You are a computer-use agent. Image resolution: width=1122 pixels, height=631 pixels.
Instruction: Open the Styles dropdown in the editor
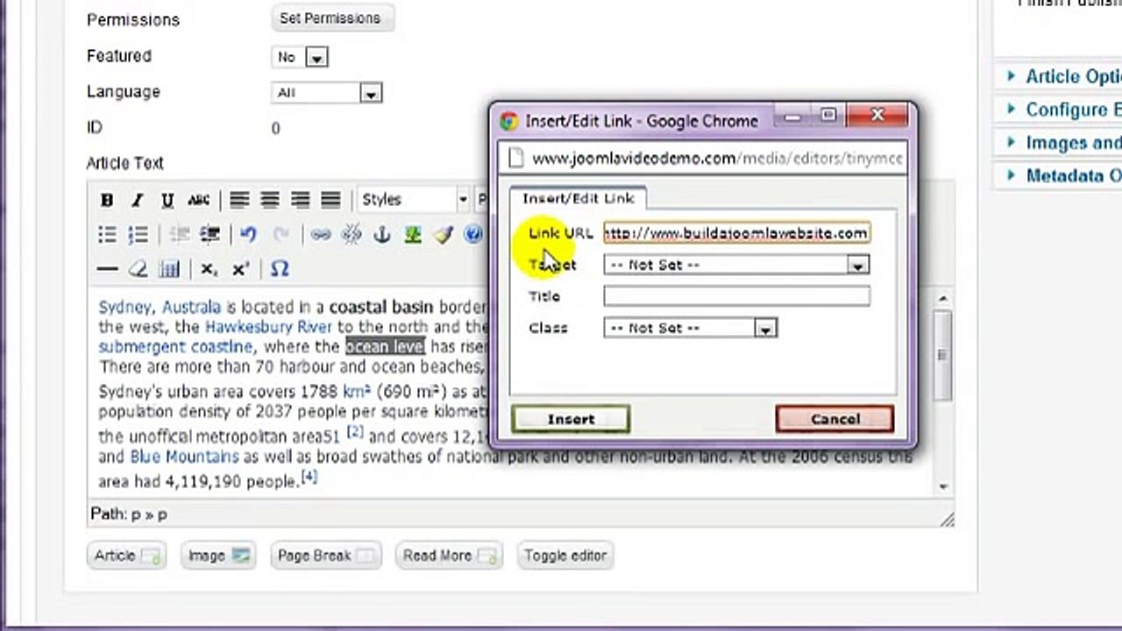(x=414, y=200)
